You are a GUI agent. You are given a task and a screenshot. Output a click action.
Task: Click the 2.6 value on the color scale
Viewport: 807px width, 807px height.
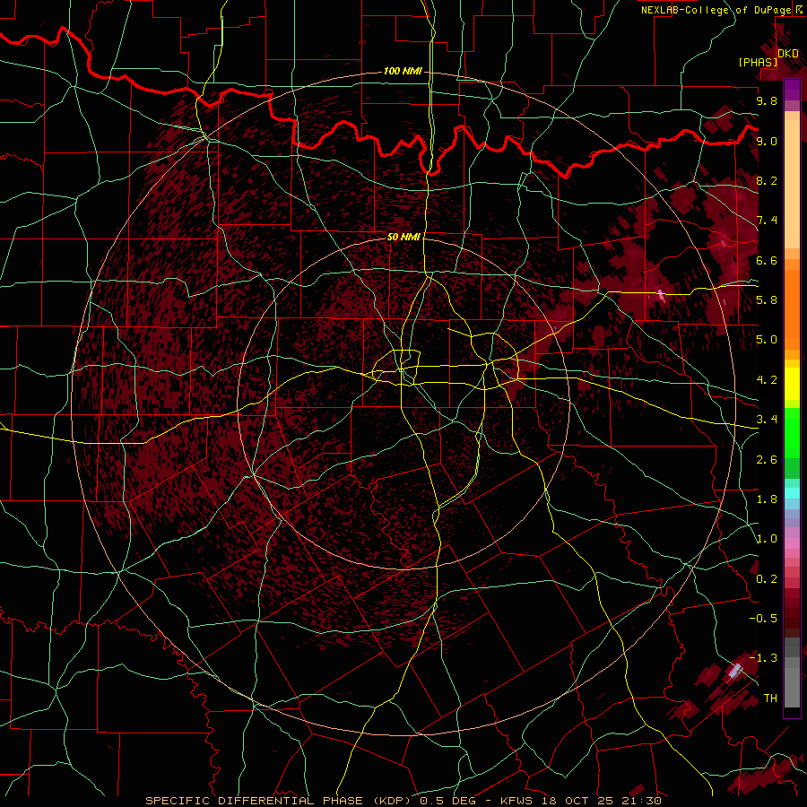[x=767, y=460]
